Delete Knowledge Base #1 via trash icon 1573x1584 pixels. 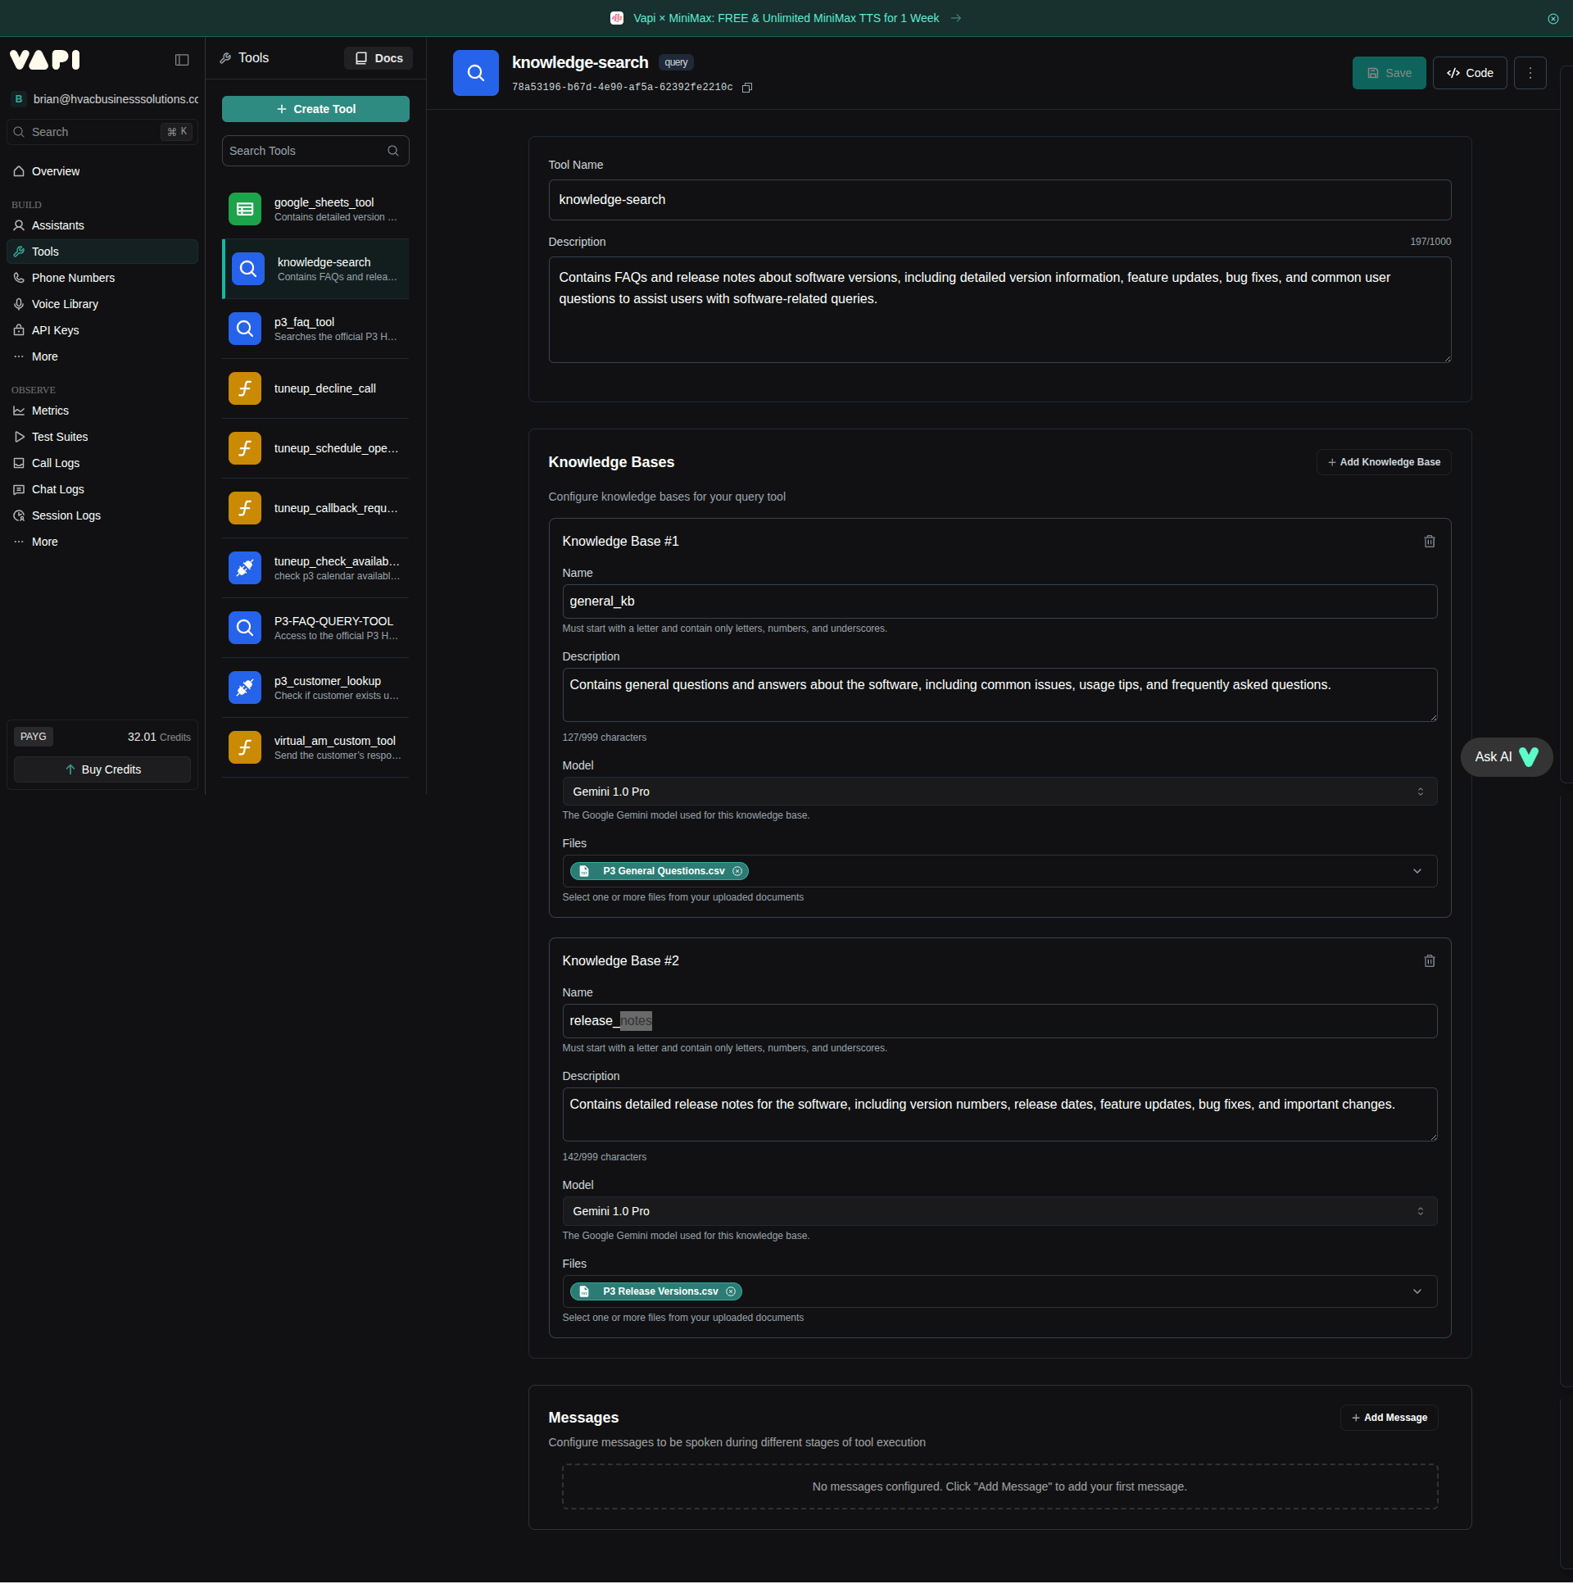point(1429,541)
